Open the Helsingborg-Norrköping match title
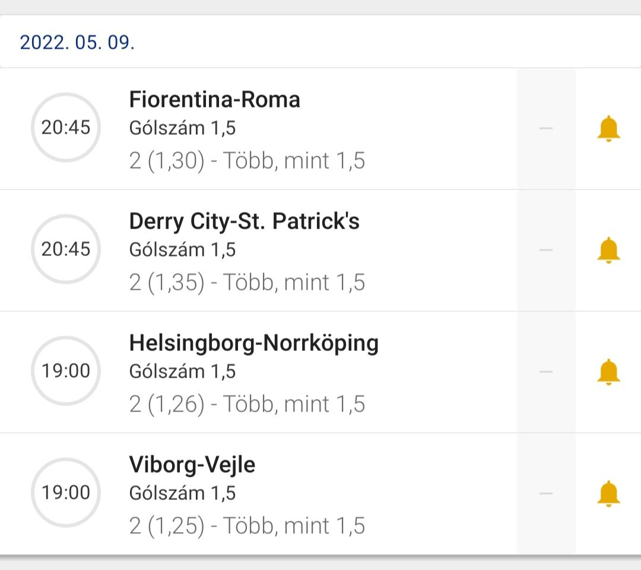Image resolution: width=641 pixels, height=570 pixels. tap(253, 343)
